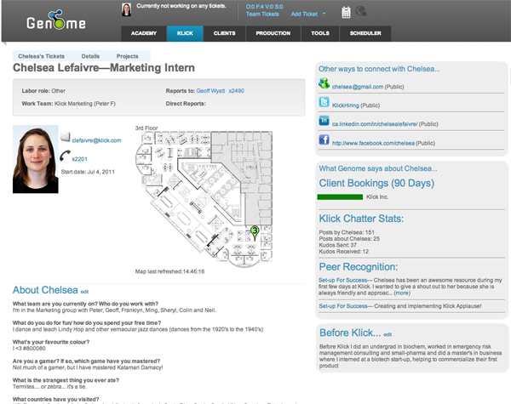511x404 pixels.
Task: Click 'Client Bookings (90 Days)' heading
Action: (376, 183)
